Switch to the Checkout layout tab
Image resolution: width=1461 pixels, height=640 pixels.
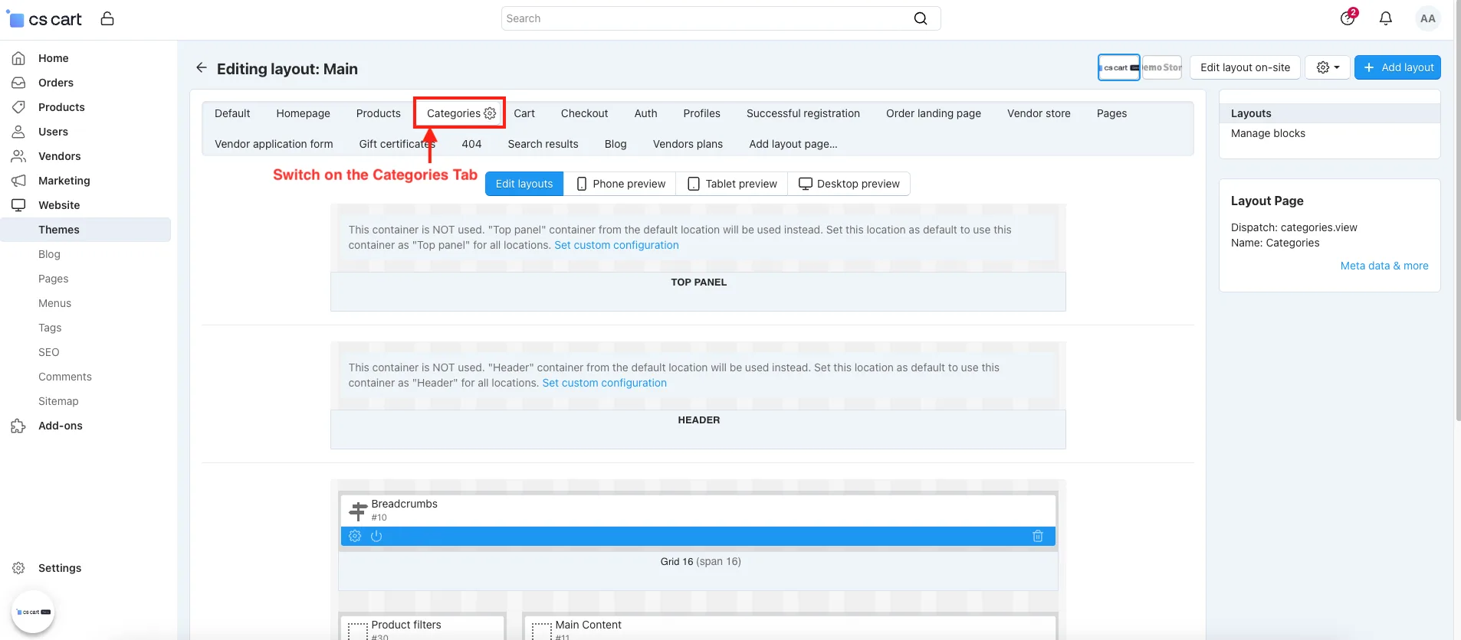584,113
